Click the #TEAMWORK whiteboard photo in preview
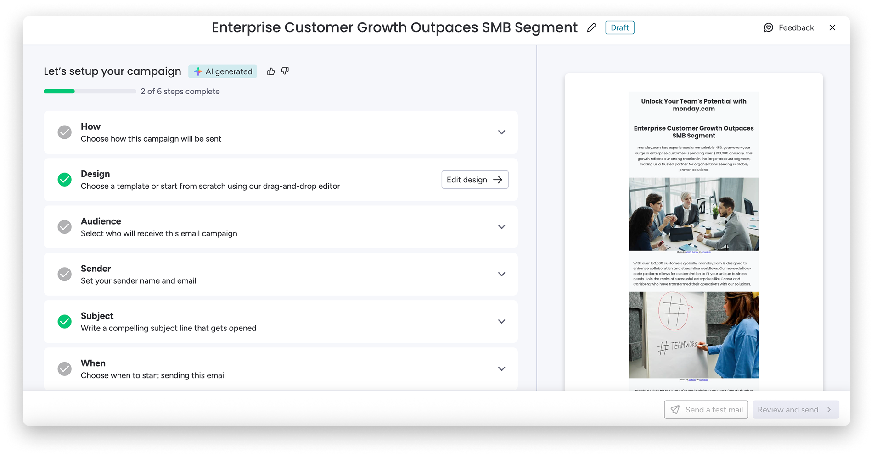This screenshot has height=456, width=871. coord(694,335)
